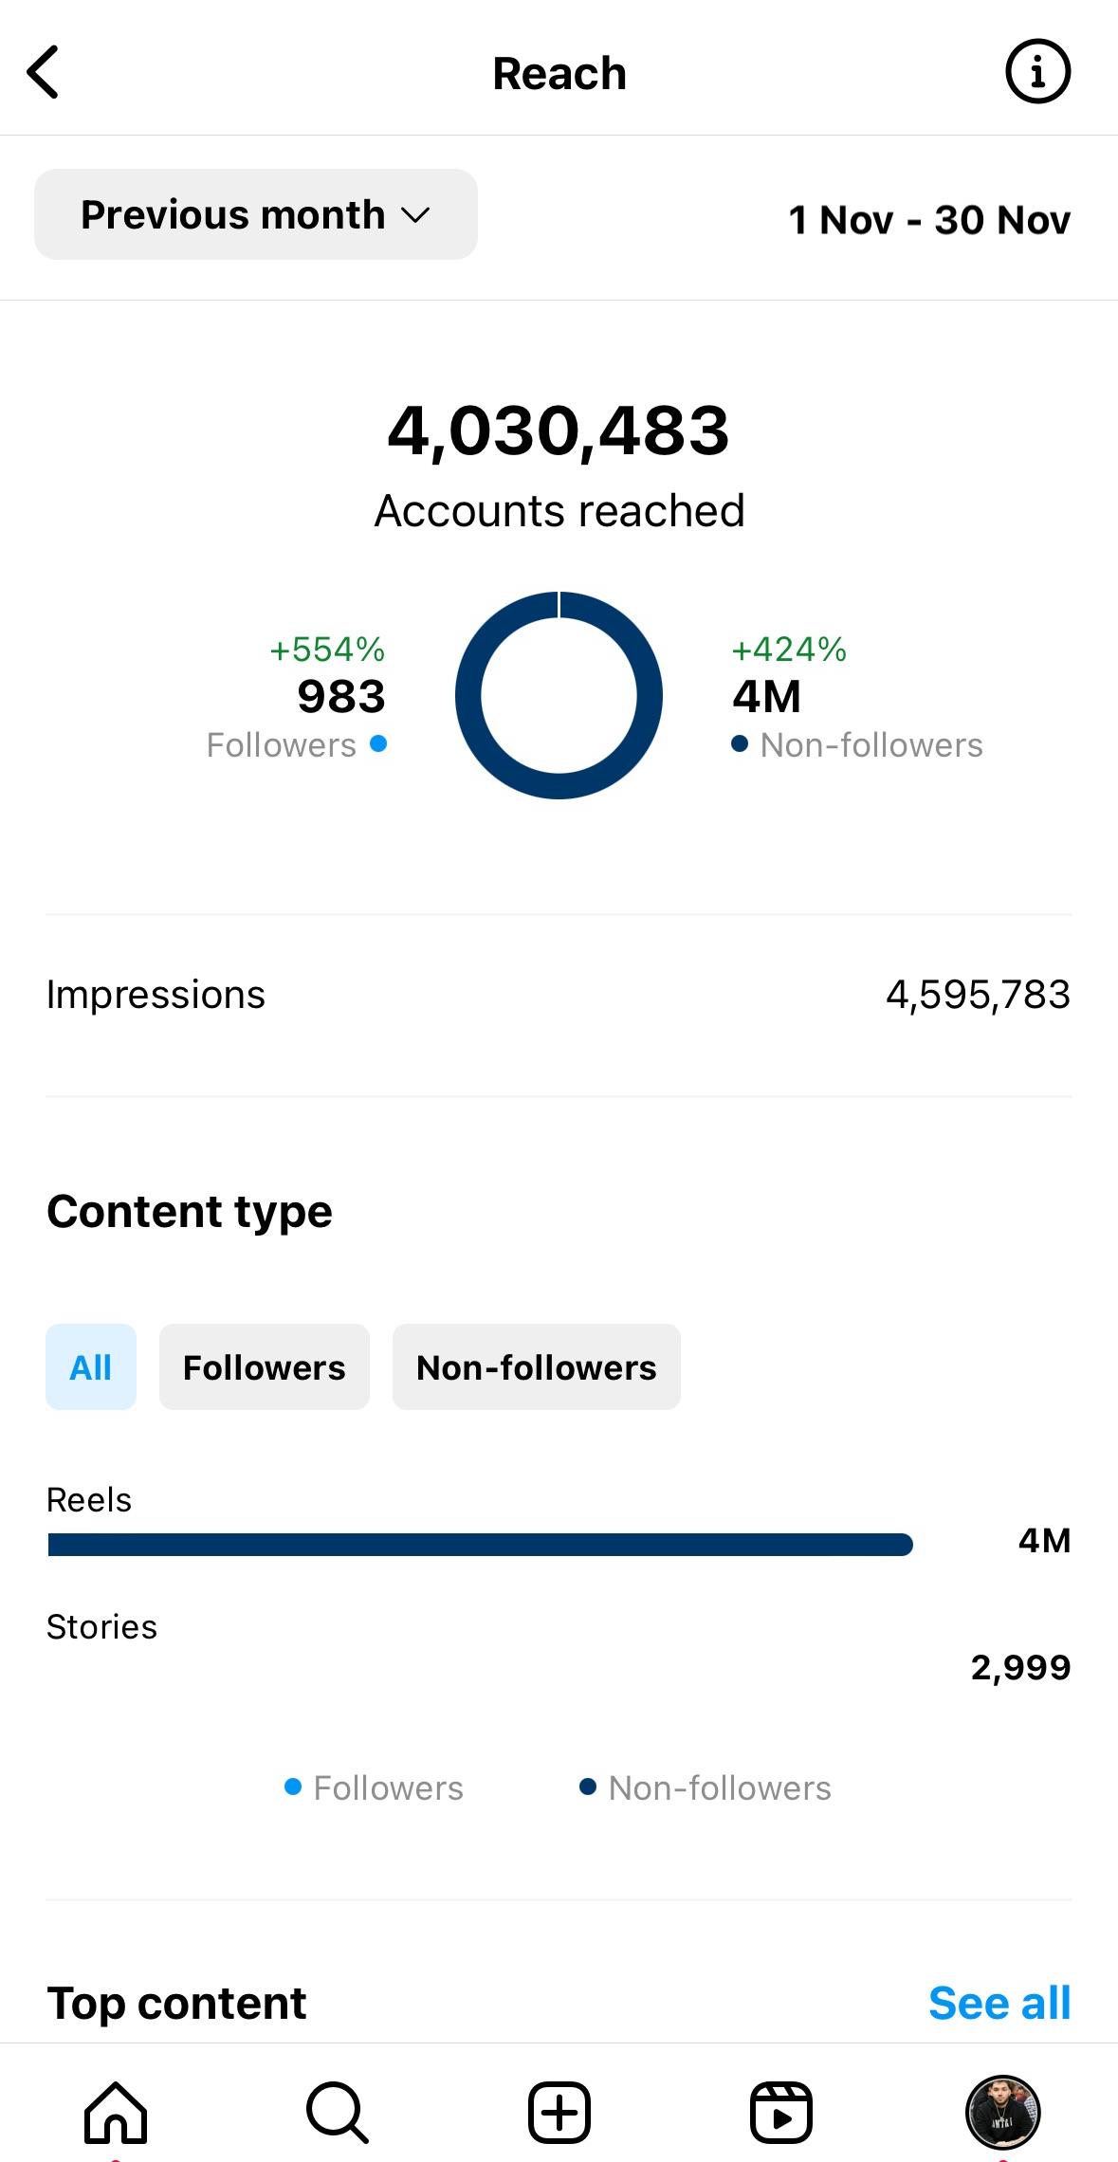Filter content type by Followers
This screenshot has width=1118, height=2162.
point(264,1366)
